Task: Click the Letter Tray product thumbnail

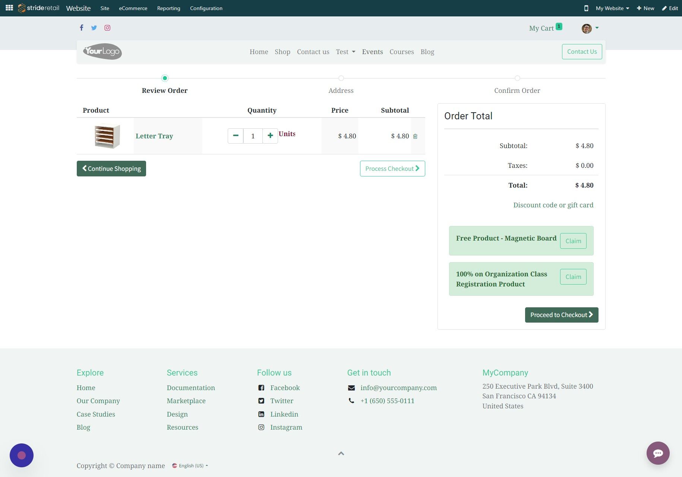Action: 107,136
